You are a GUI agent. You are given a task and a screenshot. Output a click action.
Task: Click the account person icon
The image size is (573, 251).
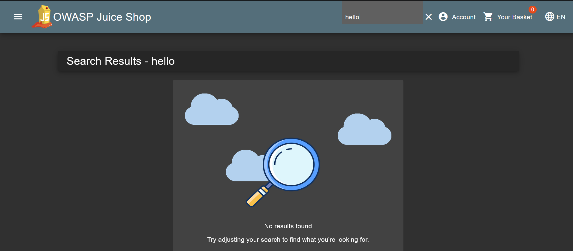pyautogui.click(x=443, y=17)
